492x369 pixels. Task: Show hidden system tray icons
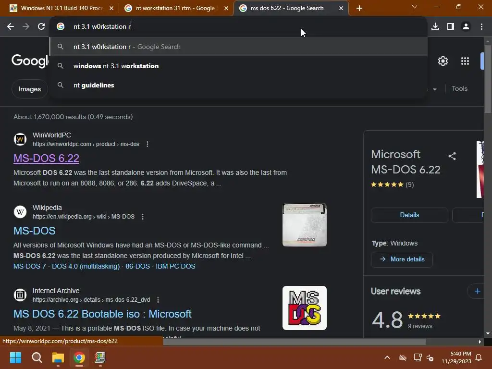(387, 357)
